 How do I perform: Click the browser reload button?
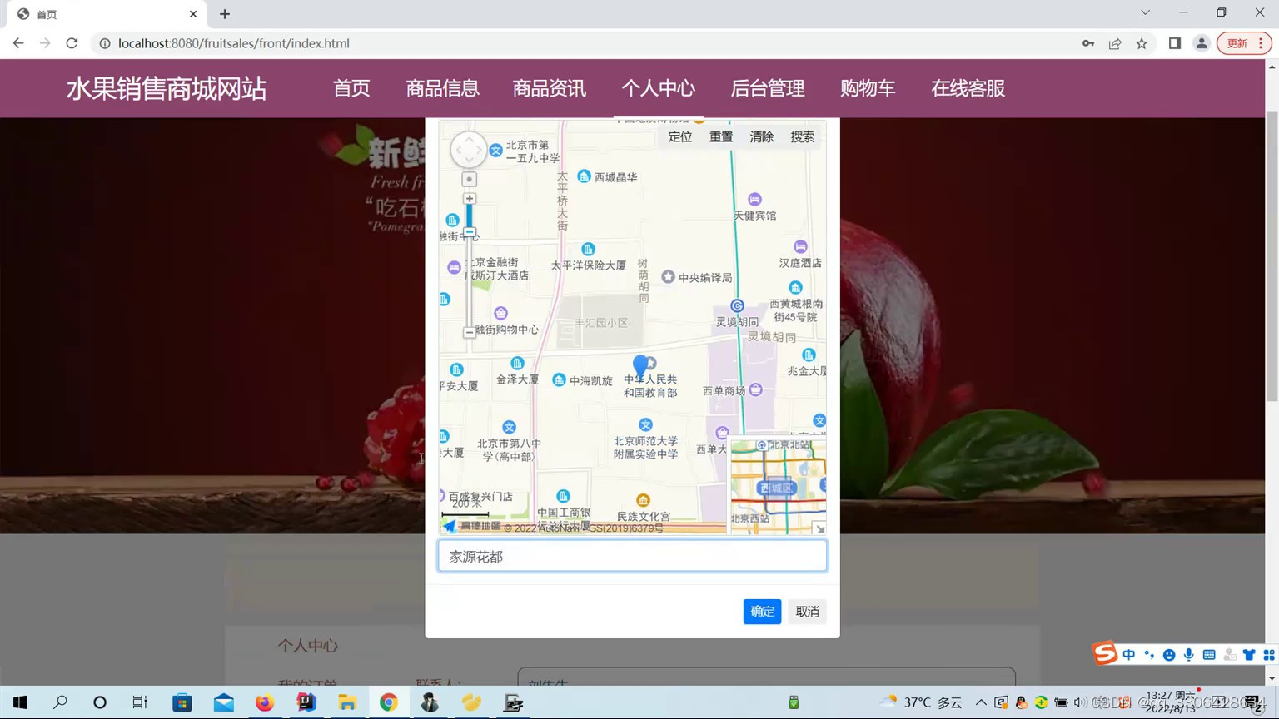tap(72, 43)
